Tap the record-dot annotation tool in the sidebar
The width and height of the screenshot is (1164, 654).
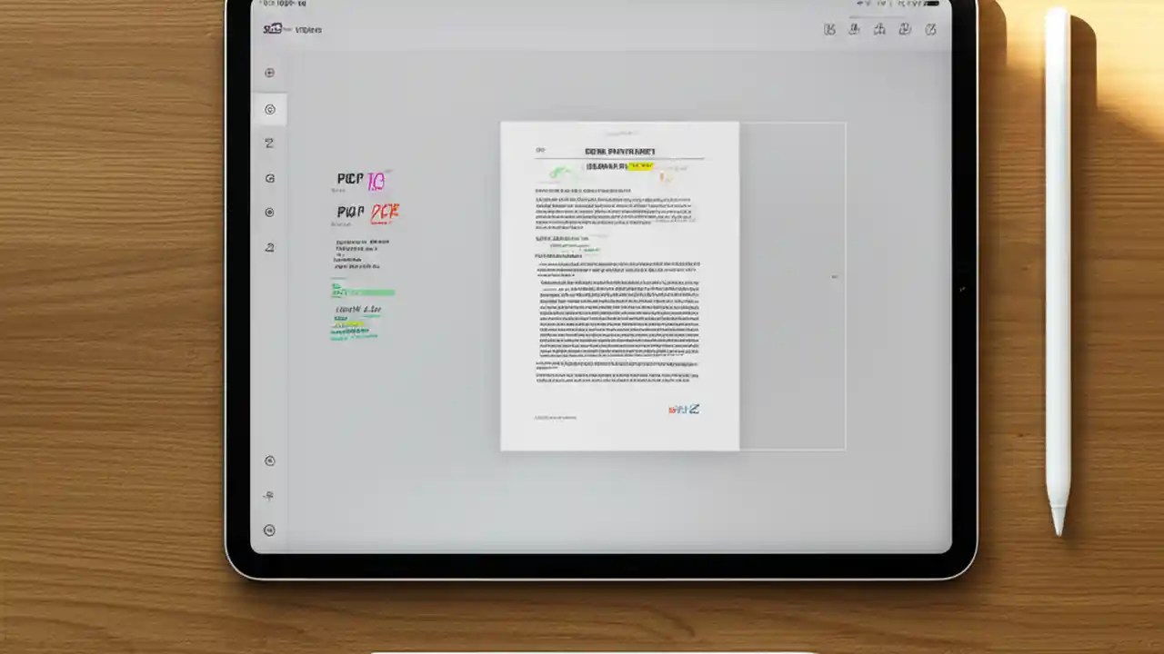(x=269, y=212)
